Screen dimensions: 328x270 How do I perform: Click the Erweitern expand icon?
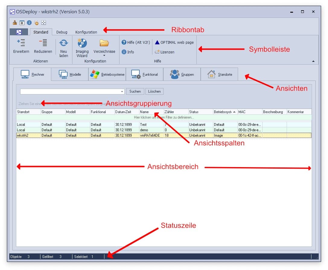coord(21,43)
